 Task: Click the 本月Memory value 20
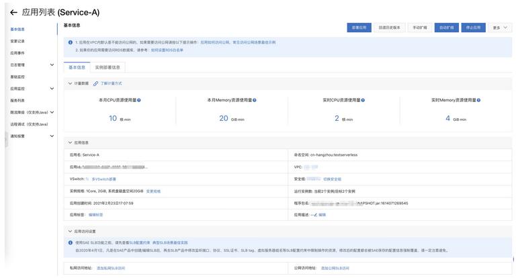pos(224,118)
